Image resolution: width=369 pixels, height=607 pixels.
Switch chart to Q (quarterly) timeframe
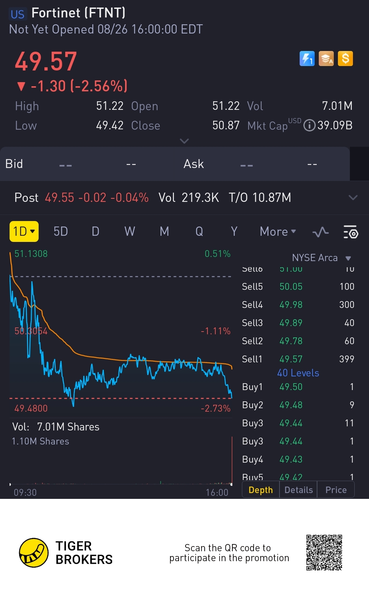coord(199,232)
